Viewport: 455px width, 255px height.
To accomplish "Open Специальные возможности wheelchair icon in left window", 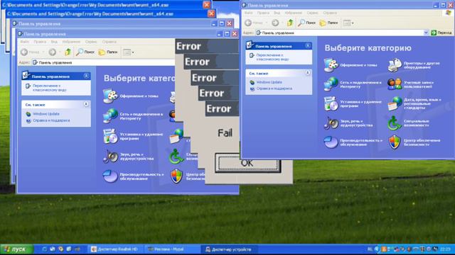I will click(x=176, y=156).
